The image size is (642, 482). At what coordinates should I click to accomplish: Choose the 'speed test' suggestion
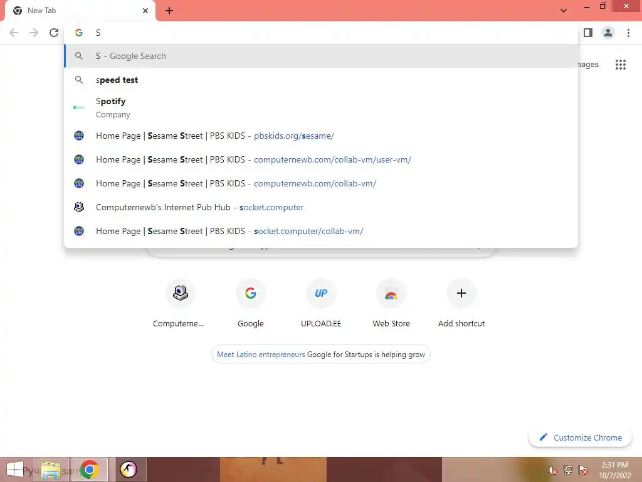pyautogui.click(x=321, y=80)
